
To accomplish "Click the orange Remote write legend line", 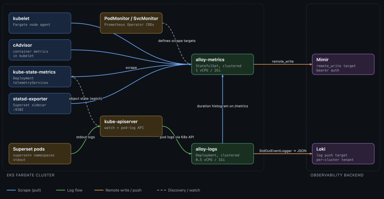I will (99, 190).
